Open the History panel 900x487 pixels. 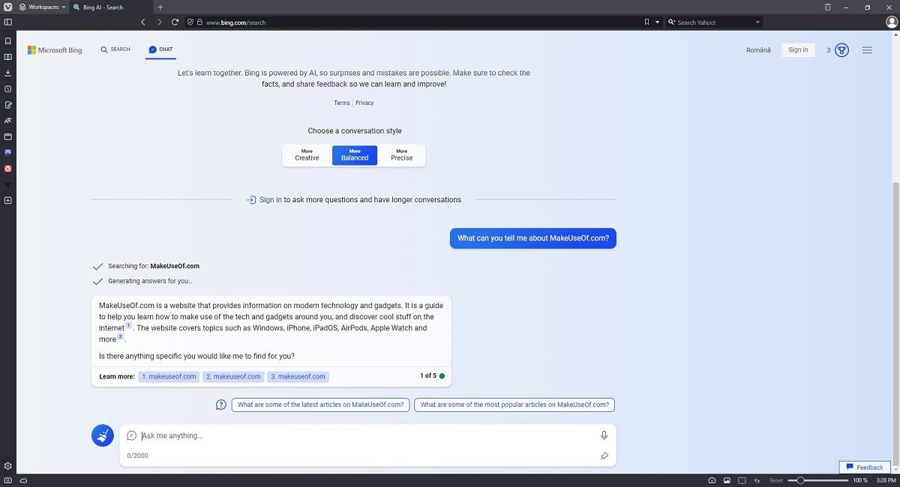tap(7, 88)
